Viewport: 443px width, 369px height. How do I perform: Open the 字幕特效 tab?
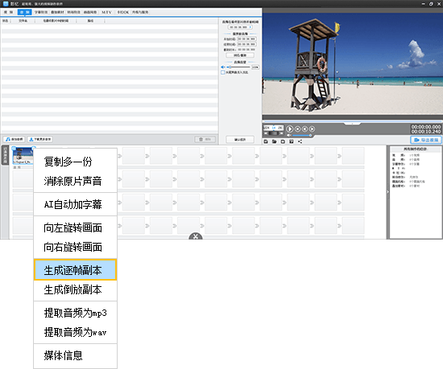(41, 12)
